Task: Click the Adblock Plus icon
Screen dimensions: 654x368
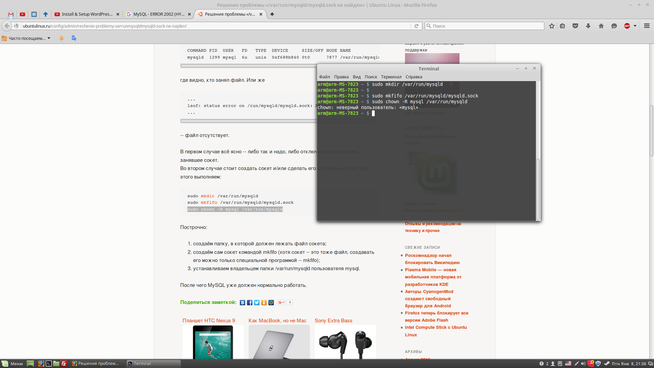Action: click(627, 26)
